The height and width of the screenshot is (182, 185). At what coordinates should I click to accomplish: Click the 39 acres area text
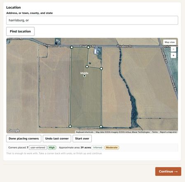point(86,147)
